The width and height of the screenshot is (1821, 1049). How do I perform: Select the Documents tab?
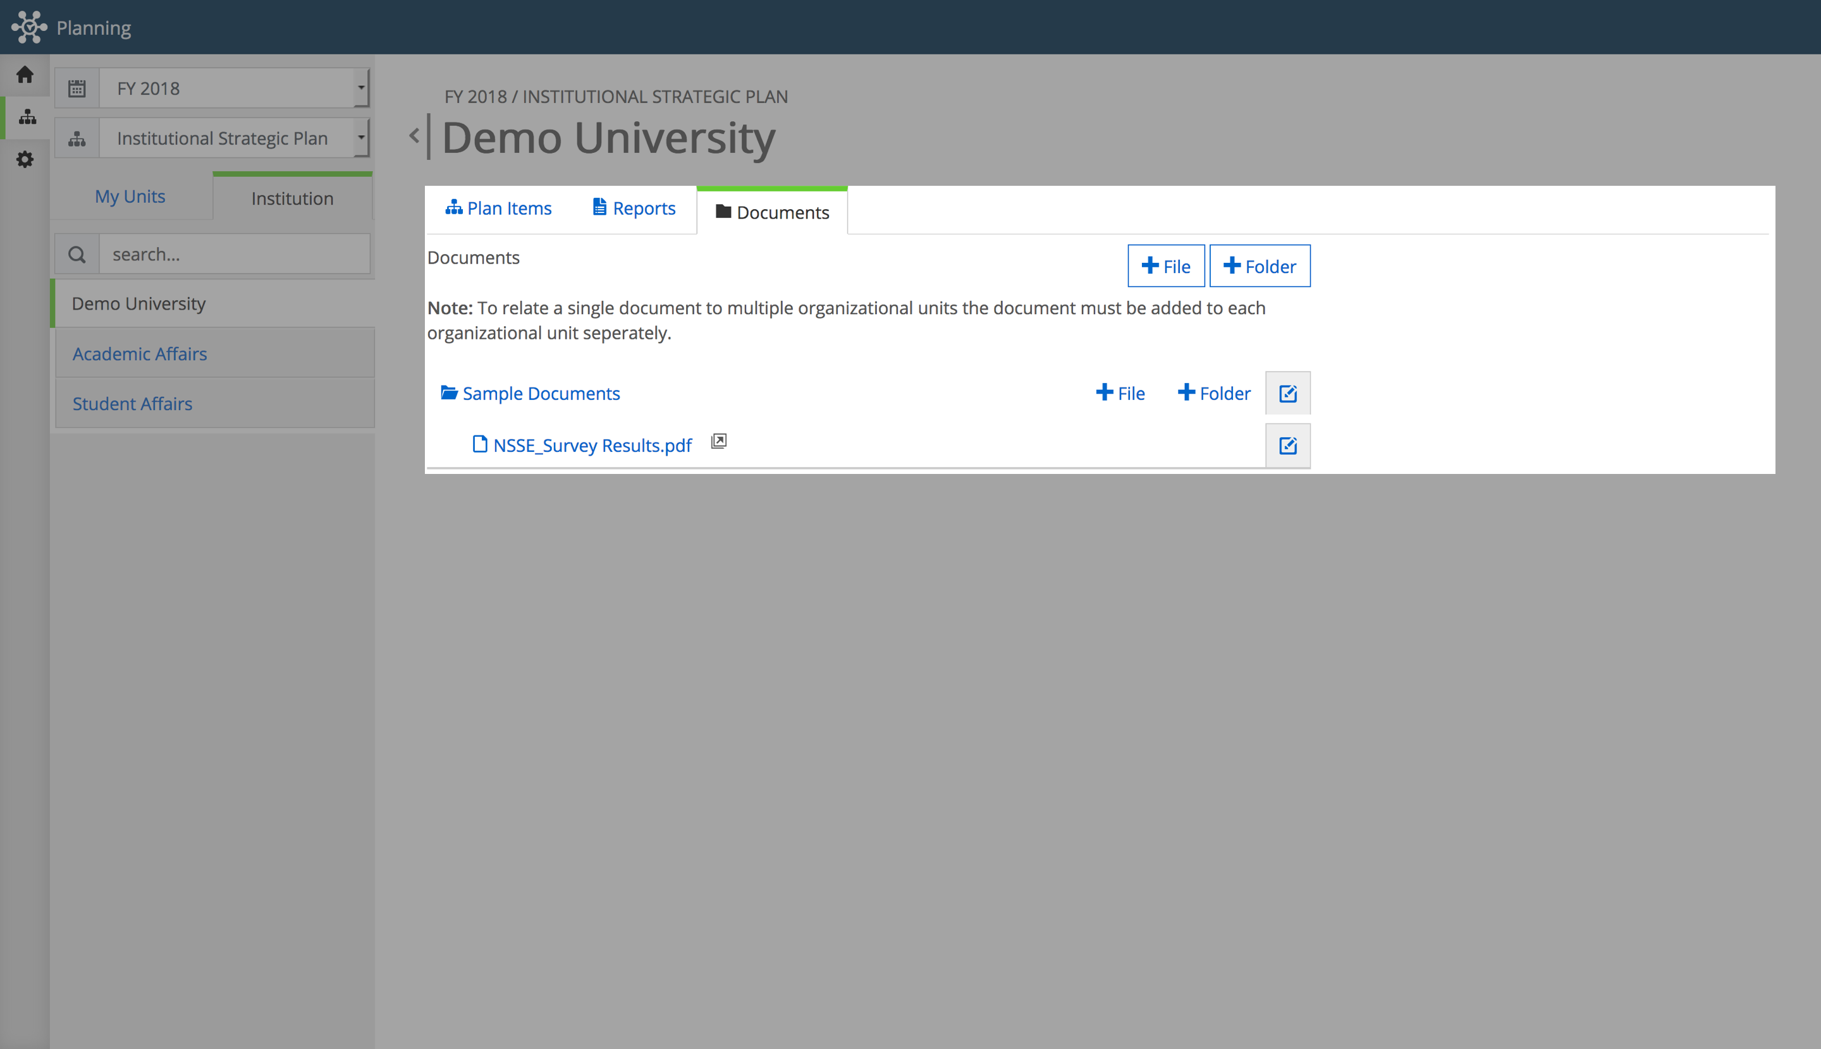772,212
